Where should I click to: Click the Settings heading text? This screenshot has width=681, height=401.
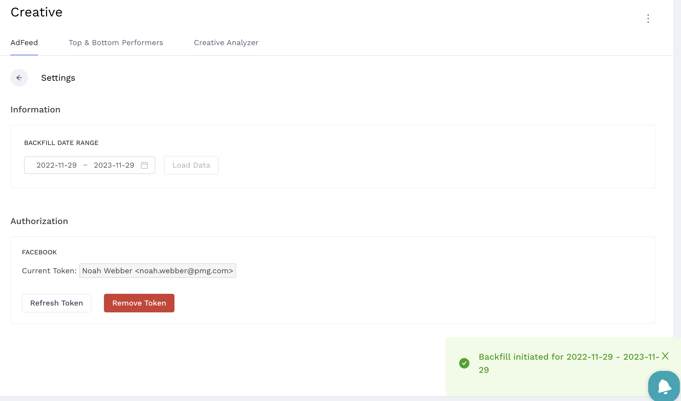(x=58, y=78)
